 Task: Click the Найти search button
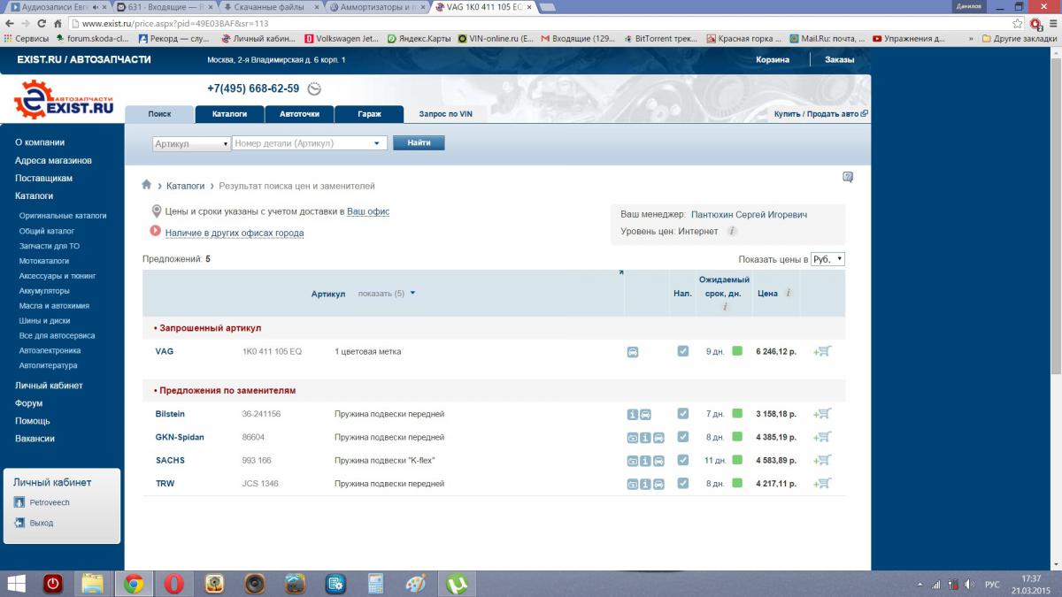click(419, 143)
